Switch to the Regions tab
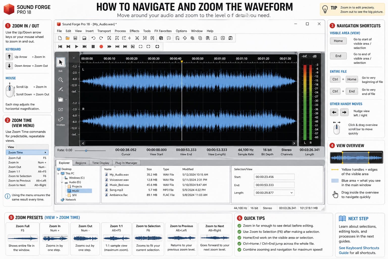The width and height of the screenshot is (388, 259). pyautogui.click(x=81, y=163)
